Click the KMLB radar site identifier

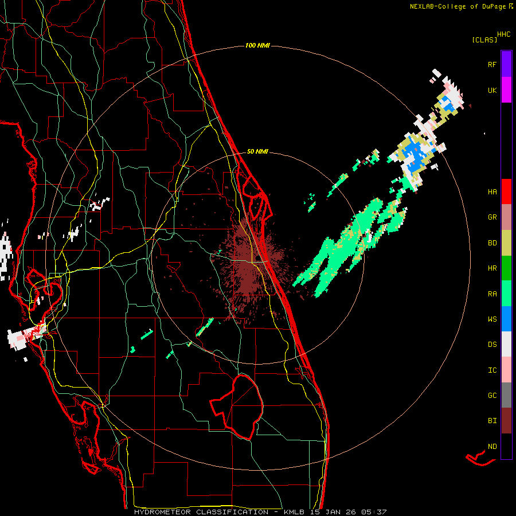(x=294, y=512)
